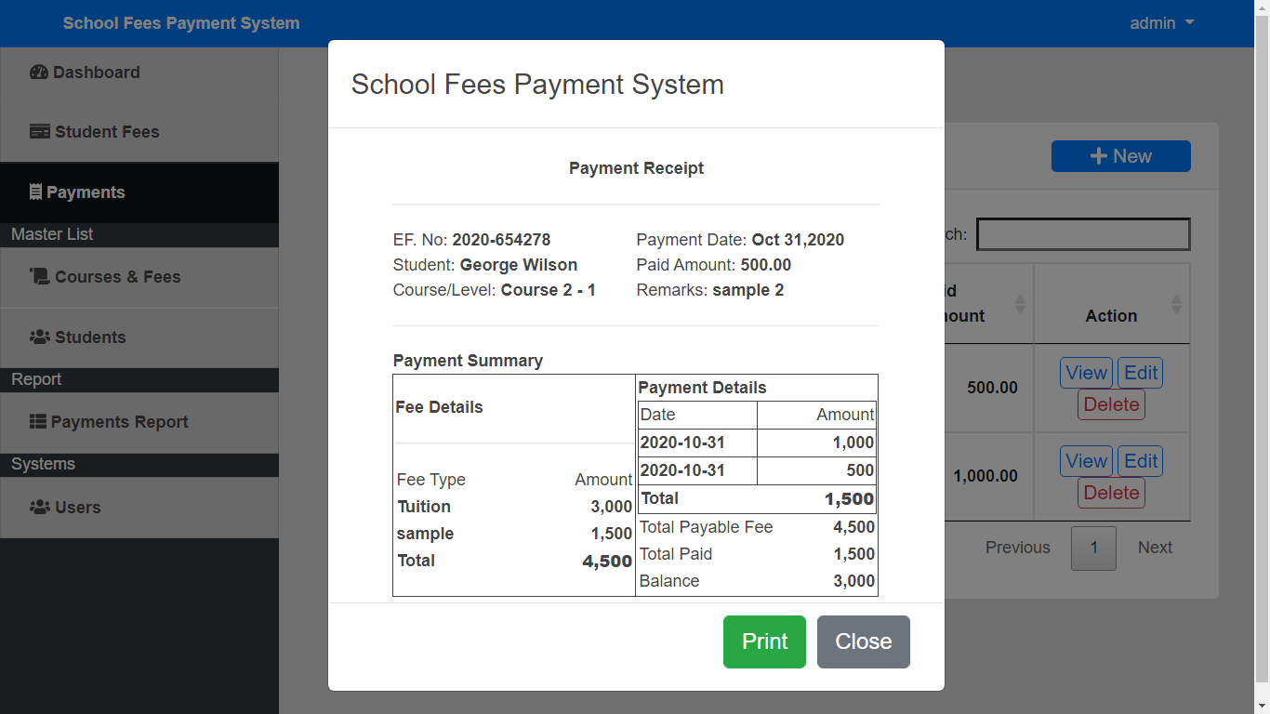Screen dimensions: 1270x714
Task: Click the Total Payable Fee 4,500 value
Action: point(853,527)
